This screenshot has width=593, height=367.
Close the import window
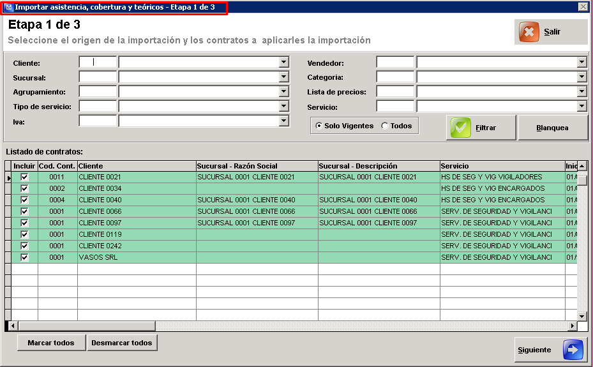pyautogui.click(x=583, y=7)
